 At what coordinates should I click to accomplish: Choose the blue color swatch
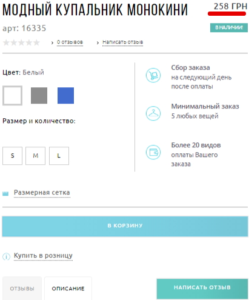pyautogui.click(x=65, y=96)
